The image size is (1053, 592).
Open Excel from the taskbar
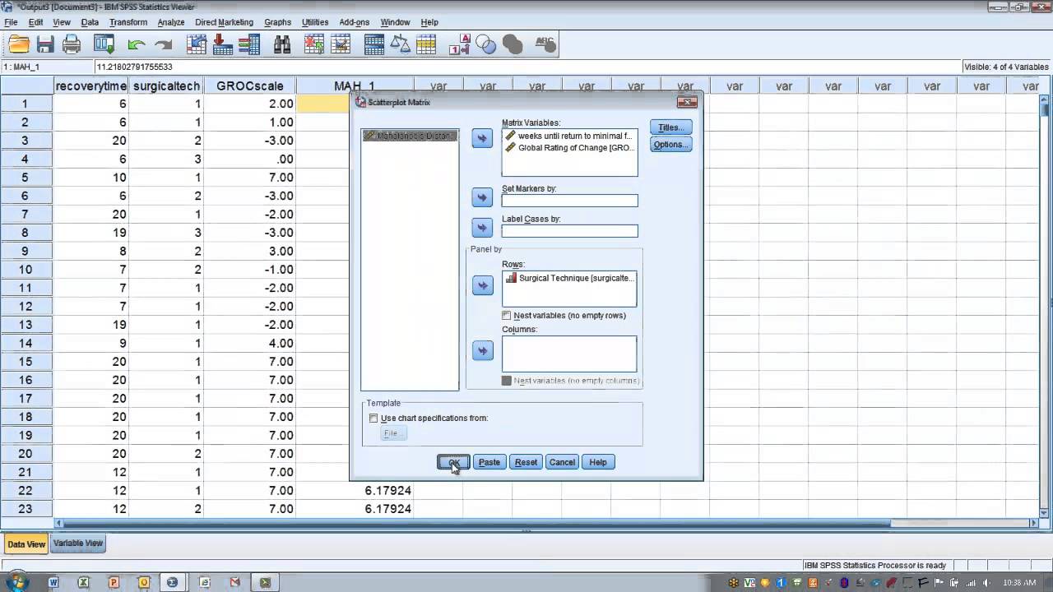(83, 582)
